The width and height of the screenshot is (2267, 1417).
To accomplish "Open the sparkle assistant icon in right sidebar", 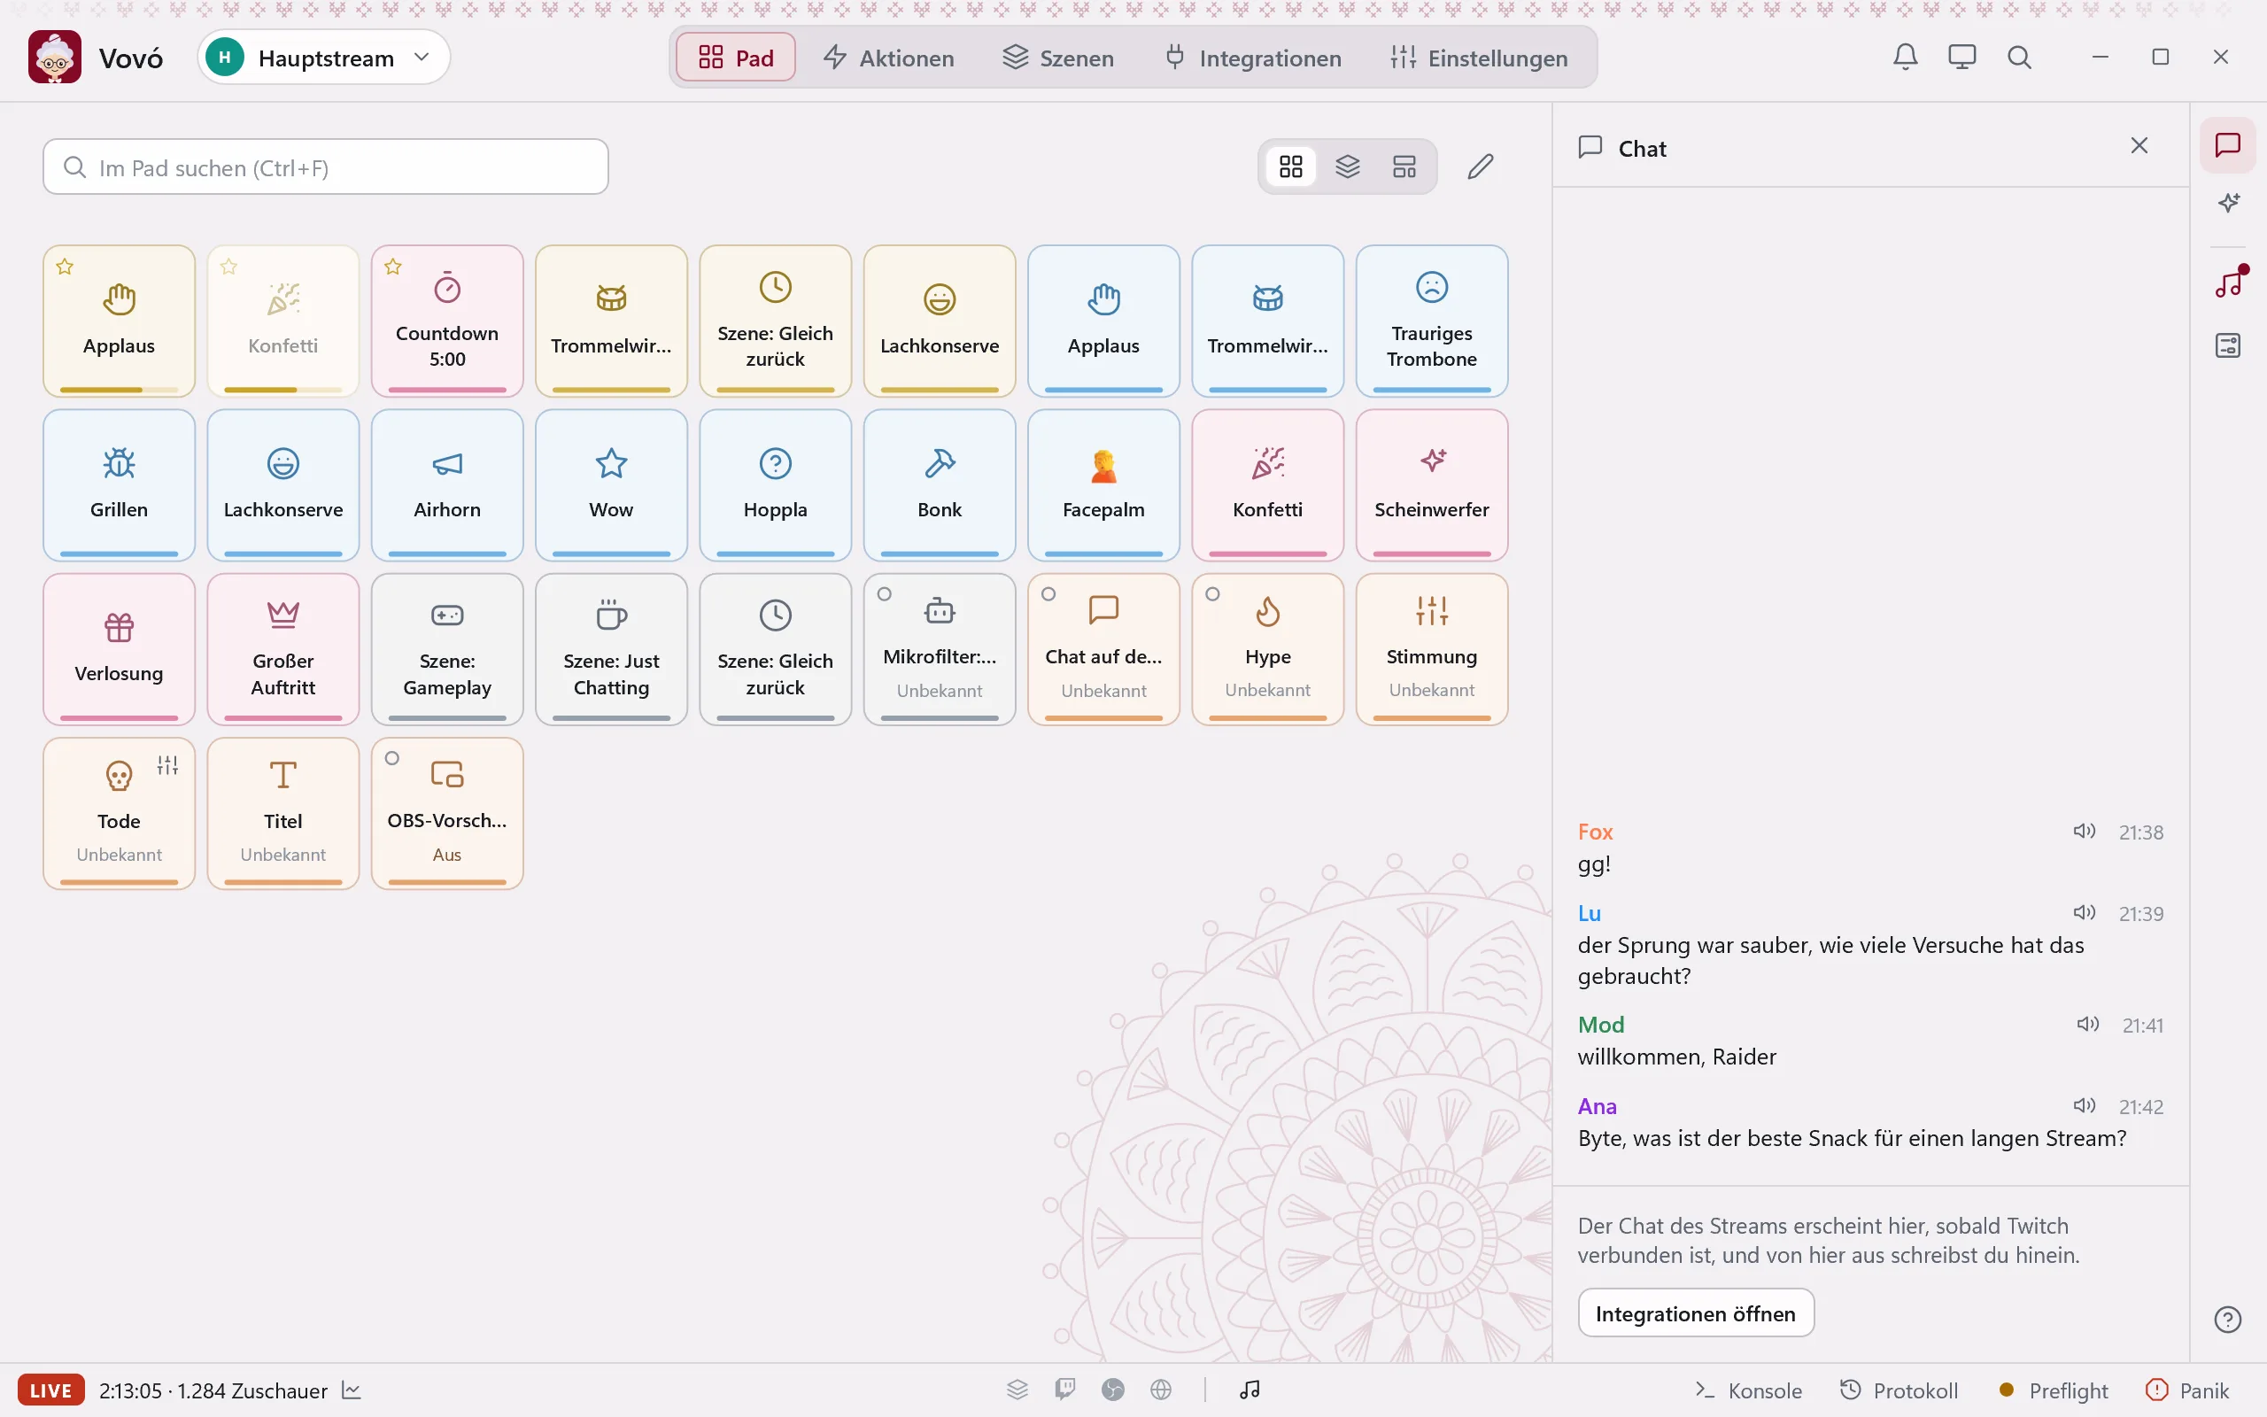I will [2228, 203].
